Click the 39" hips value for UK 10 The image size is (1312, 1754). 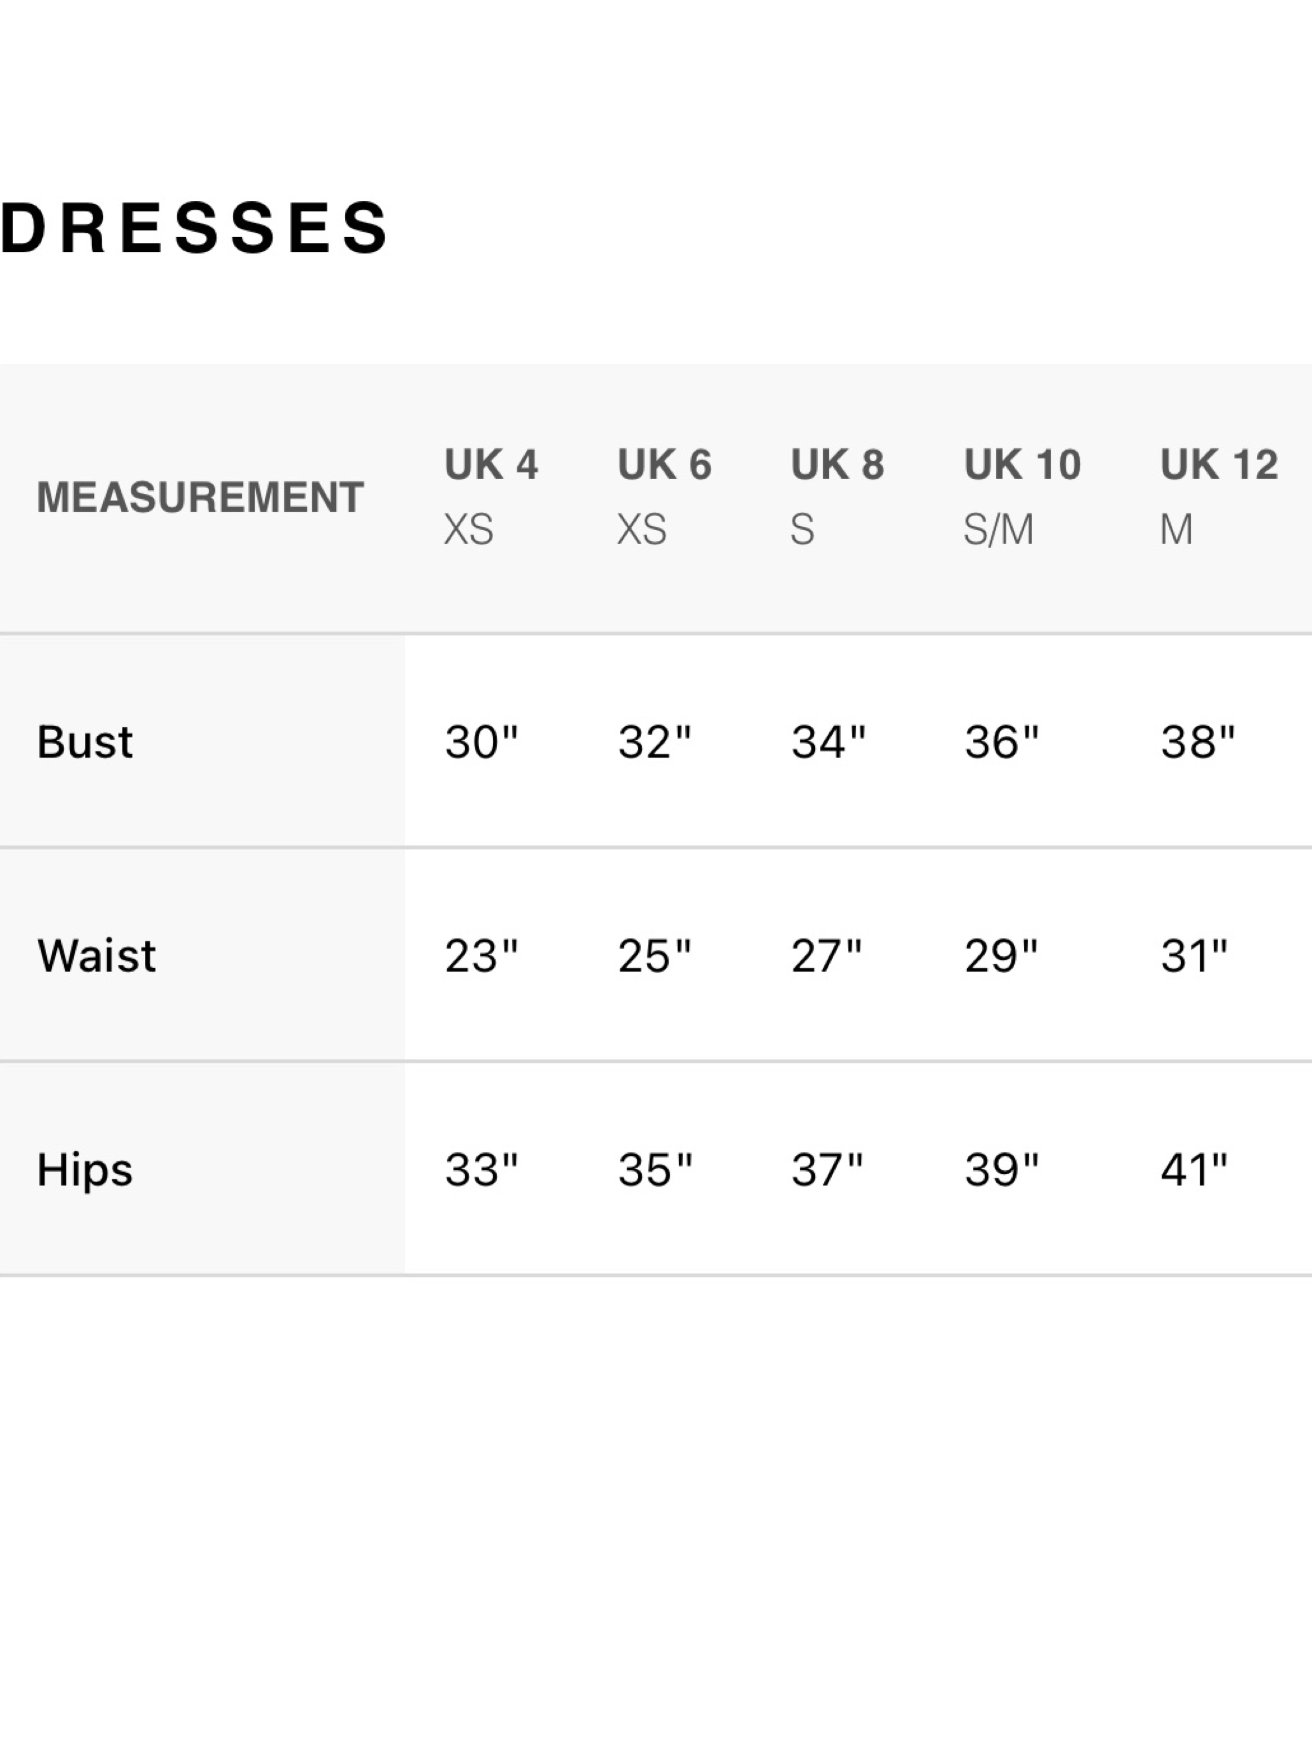1001,1169
